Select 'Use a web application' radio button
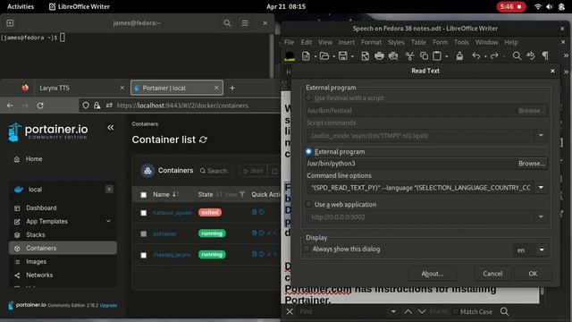572x322 pixels. coord(308,205)
